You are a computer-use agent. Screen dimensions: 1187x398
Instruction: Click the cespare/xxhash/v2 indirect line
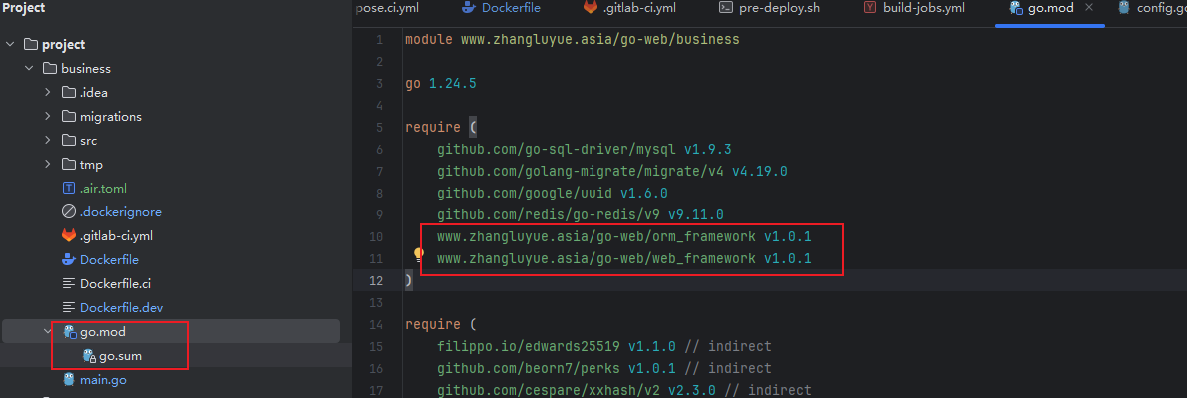coord(623,390)
